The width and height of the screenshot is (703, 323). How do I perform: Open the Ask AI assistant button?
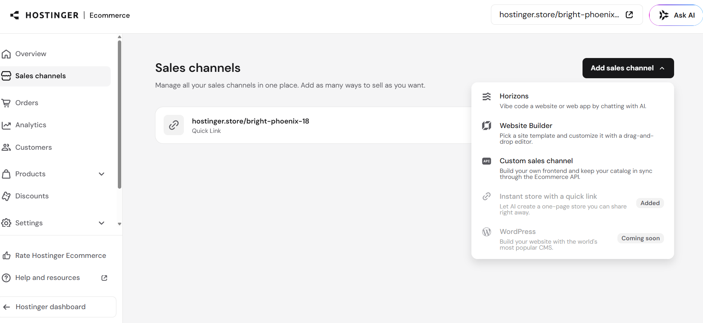(x=676, y=15)
